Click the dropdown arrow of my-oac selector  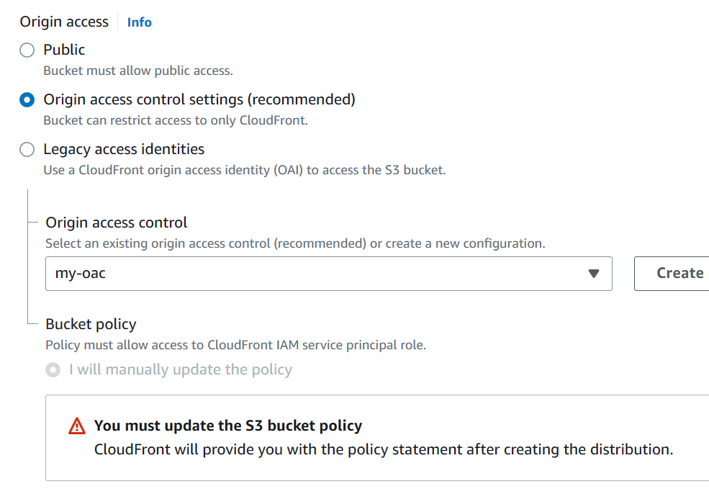[593, 274]
